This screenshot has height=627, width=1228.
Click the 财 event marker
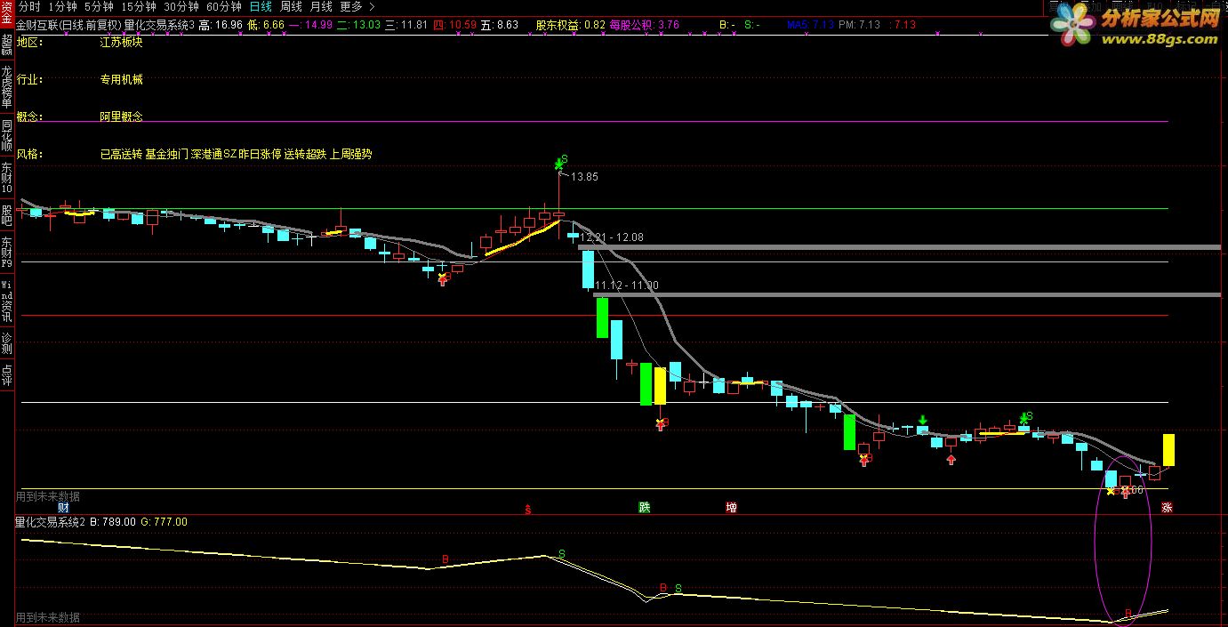coord(63,507)
